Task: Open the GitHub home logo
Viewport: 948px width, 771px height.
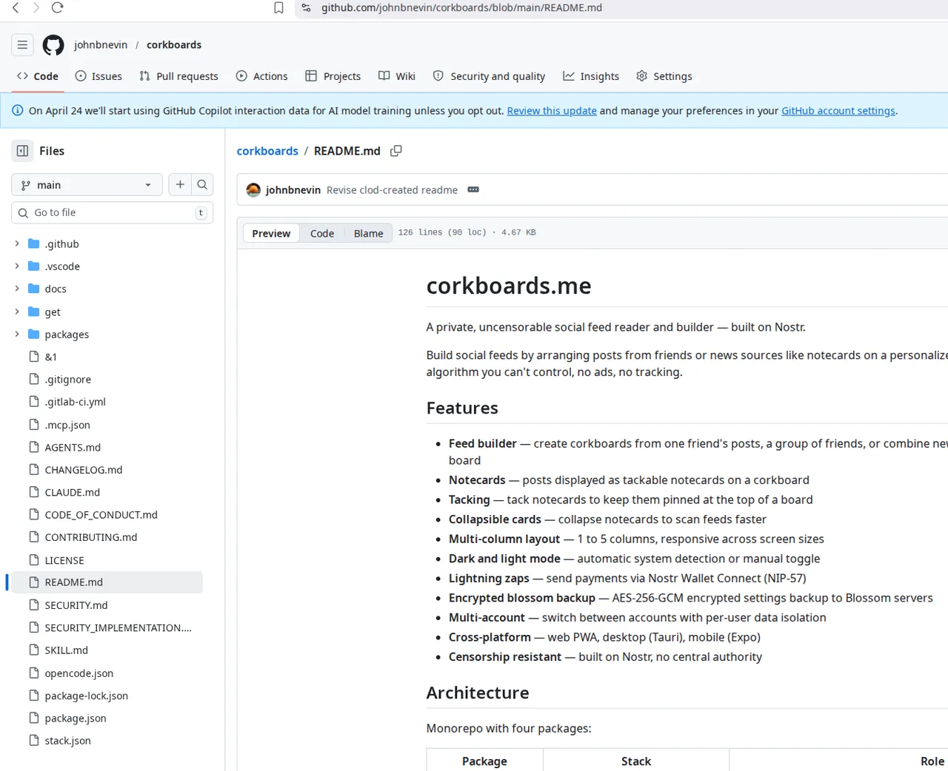Action: click(53, 45)
